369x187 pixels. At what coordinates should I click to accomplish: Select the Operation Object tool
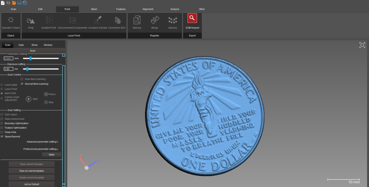11,23
